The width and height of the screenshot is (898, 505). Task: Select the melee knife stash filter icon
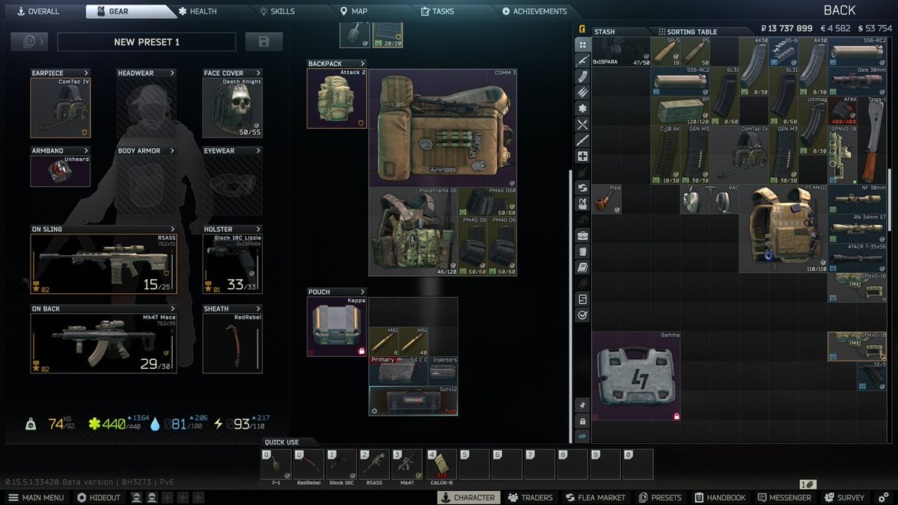[582, 140]
